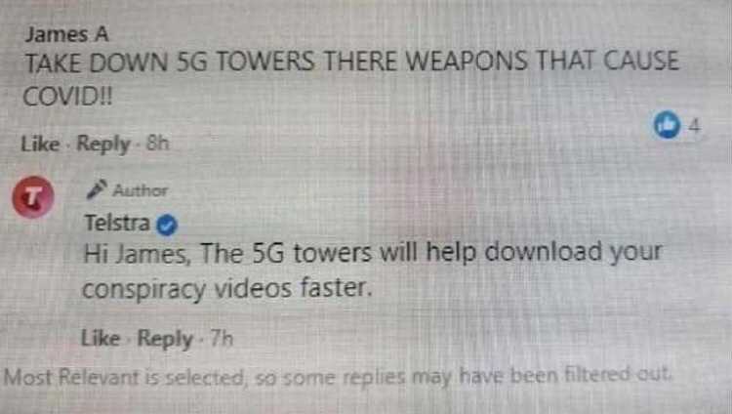Open Telstra's red profile picture
Image resolution: width=732 pixels, height=414 pixels.
(32, 197)
